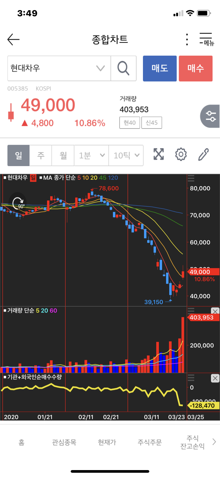Tap the 78,600 high price marker
The height and width of the screenshot is (477, 220).
[109, 188]
